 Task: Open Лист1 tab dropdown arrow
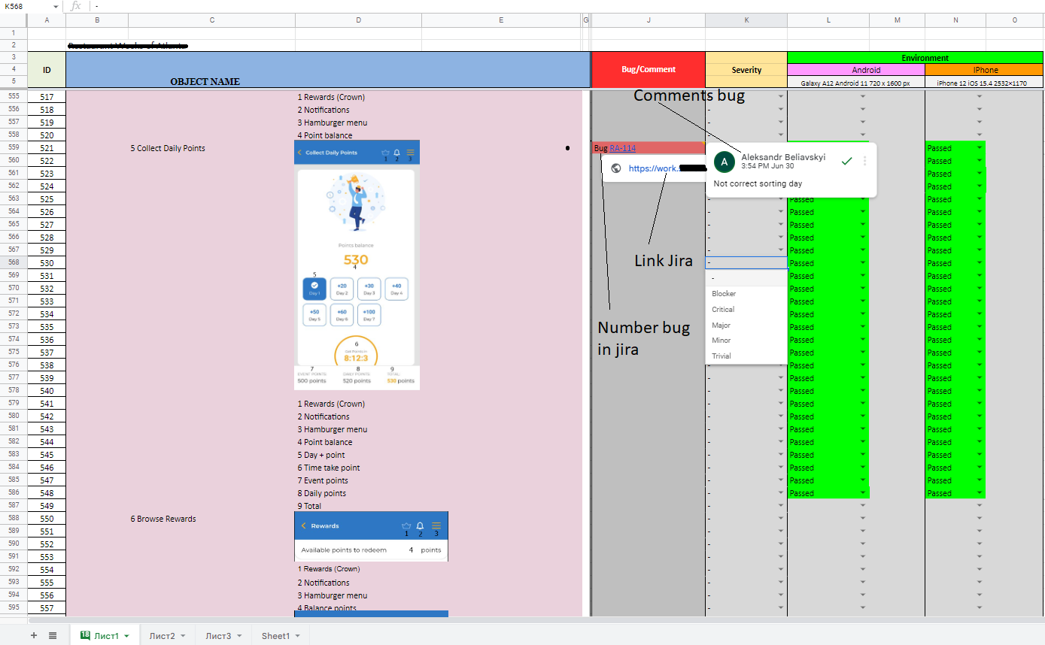(x=126, y=636)
